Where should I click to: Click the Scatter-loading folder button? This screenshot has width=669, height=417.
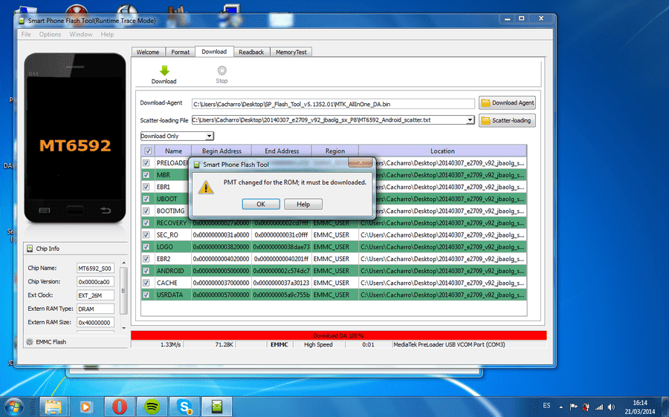tap(507, 120)
